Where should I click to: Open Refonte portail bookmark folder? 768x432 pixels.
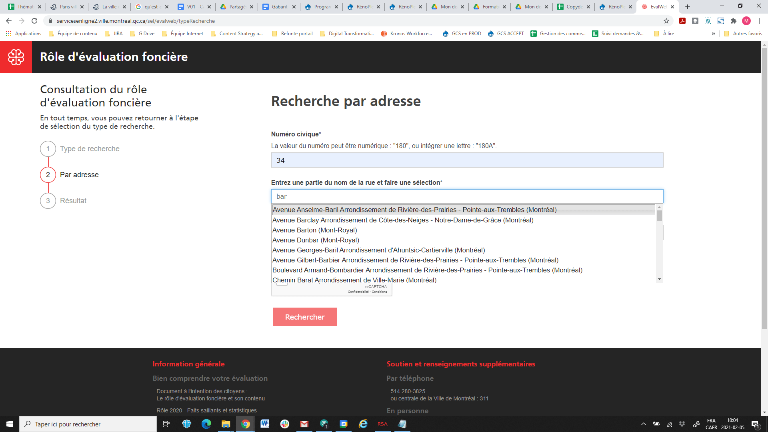tap(292, 34)
